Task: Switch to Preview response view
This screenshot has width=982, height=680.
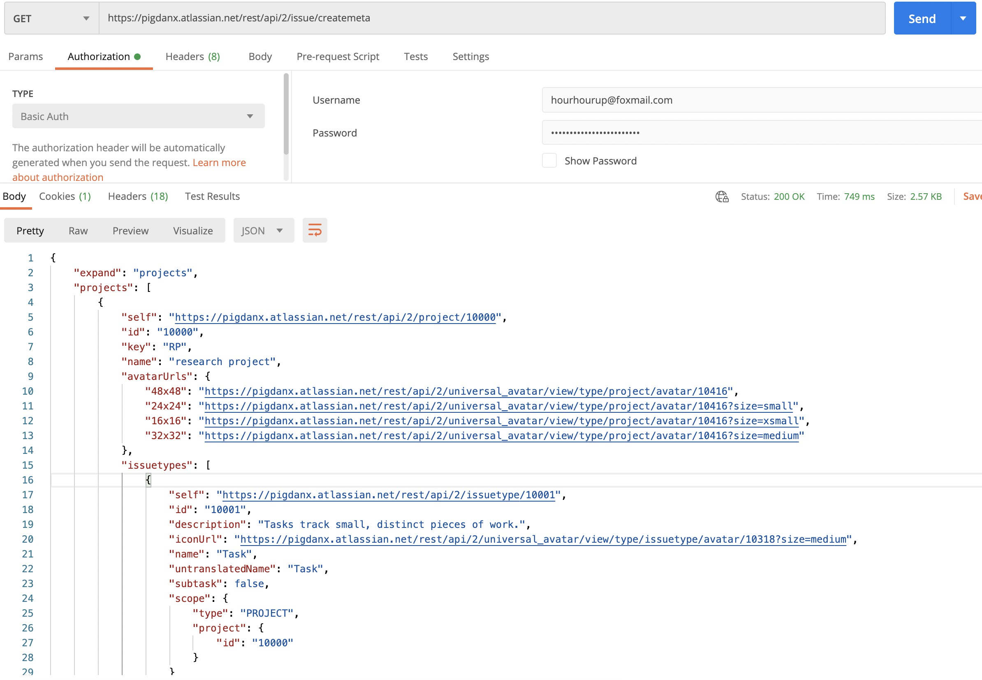Action: tap(130, 231)
